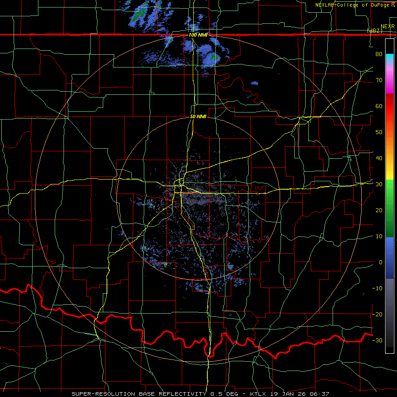Click the radar site center of the ground clutter
Image resolution: width=397 pixels, height=397 pixels.
tap(198, 199)
